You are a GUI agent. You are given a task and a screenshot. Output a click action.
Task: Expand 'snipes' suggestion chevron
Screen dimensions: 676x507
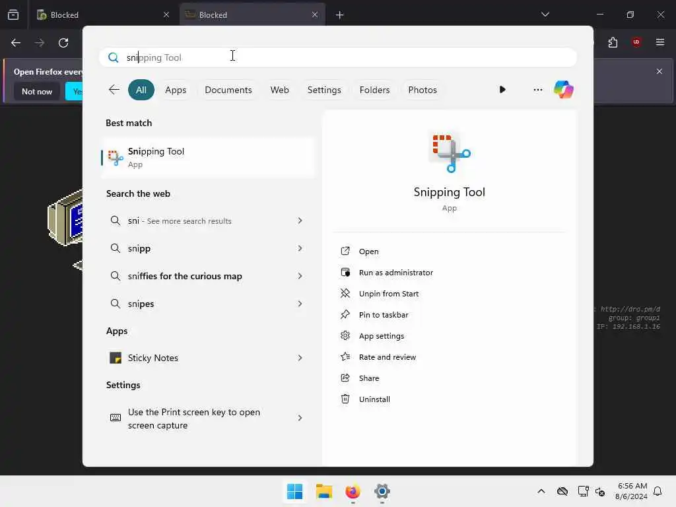(x=300, y=304)
